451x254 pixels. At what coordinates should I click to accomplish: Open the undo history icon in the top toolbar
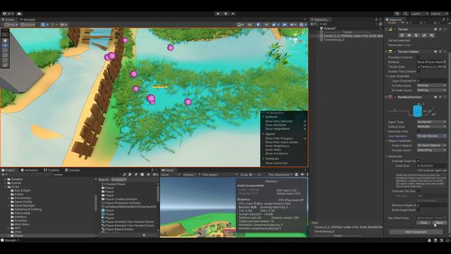click(x=397, y=13)
